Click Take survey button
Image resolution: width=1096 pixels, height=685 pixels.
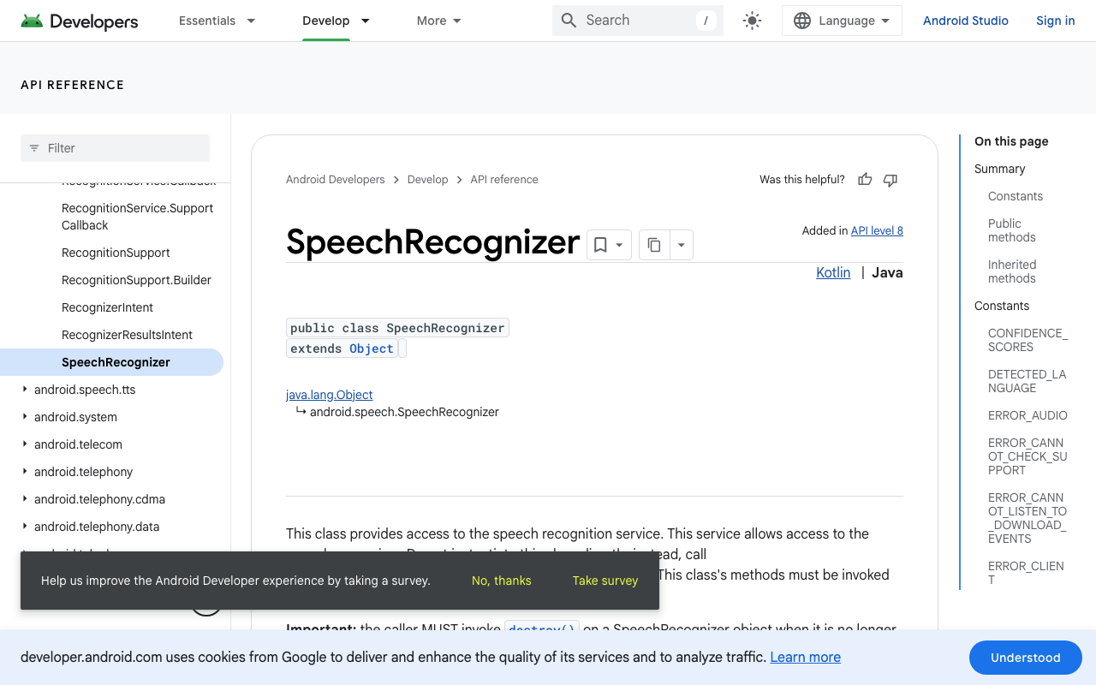[605, 581]
